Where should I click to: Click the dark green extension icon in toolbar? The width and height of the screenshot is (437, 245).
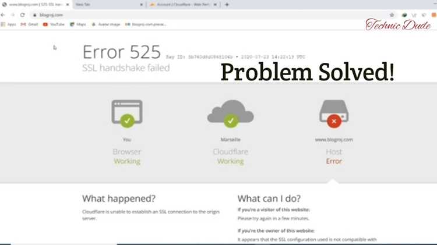click(404, 15)
